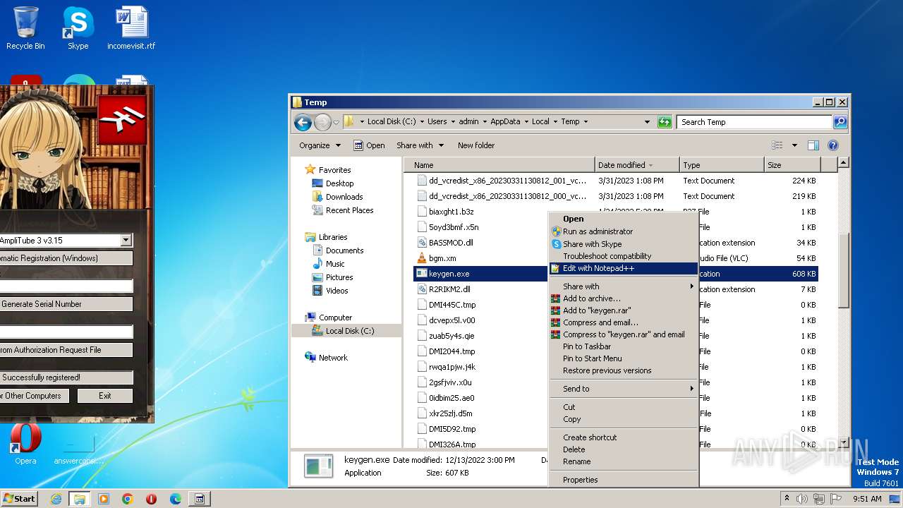Image resolution: width=903 pixels, height=508 pixels.
Task: Click Generate Serial Number in keygen
Action: (x=65, y=304)
